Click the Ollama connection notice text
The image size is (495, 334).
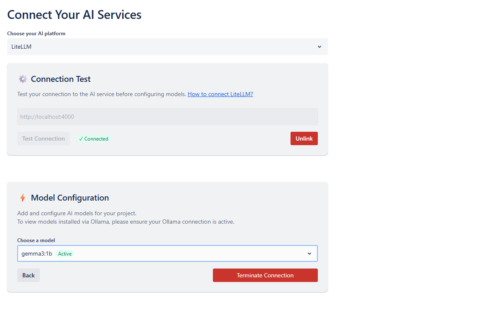(x=126, y=222)
